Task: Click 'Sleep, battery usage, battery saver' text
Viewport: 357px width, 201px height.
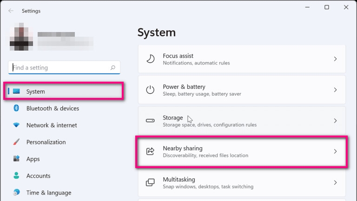Action: tap(202, 94)
